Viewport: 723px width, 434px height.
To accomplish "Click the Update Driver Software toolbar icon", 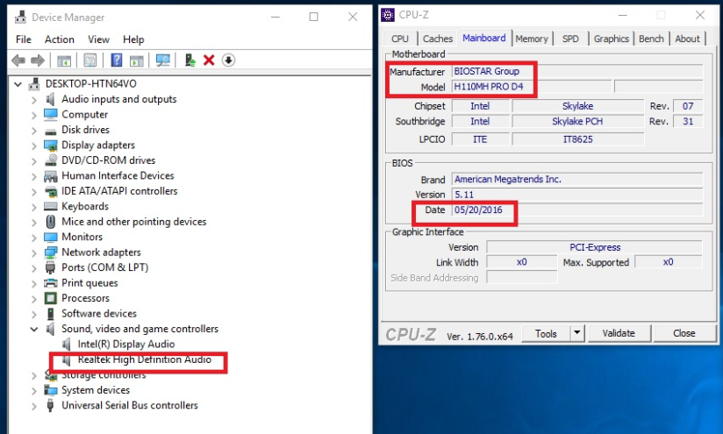I will pos(190,60).
